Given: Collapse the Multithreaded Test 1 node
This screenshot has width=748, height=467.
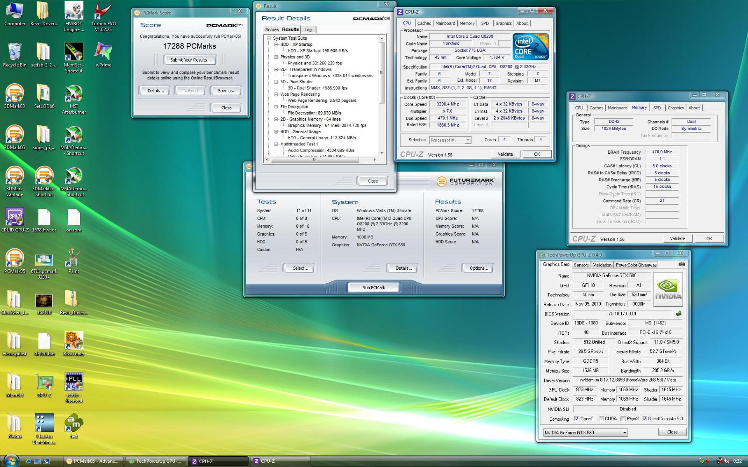Looking at the screenshot, I should (x=276, y=144).
